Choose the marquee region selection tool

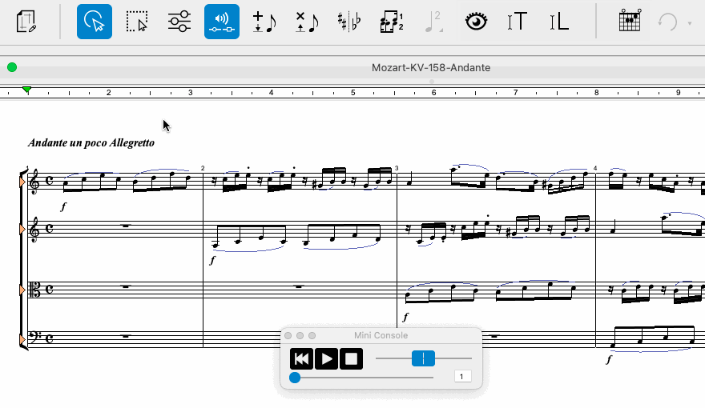click(137, 22)
